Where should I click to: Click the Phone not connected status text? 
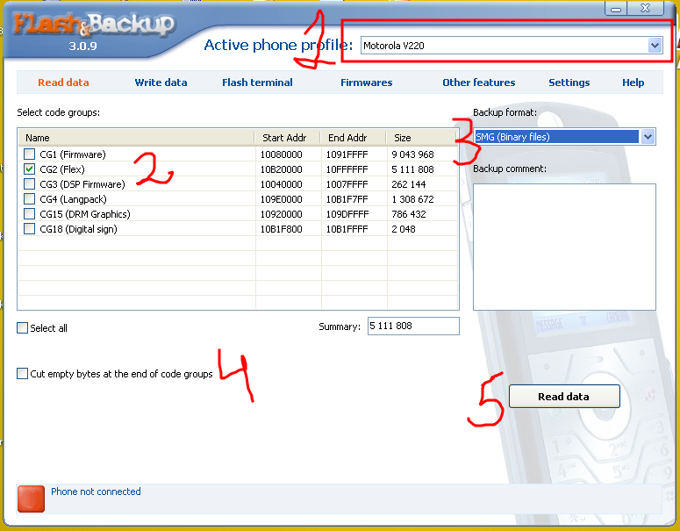tap(96, 492)
